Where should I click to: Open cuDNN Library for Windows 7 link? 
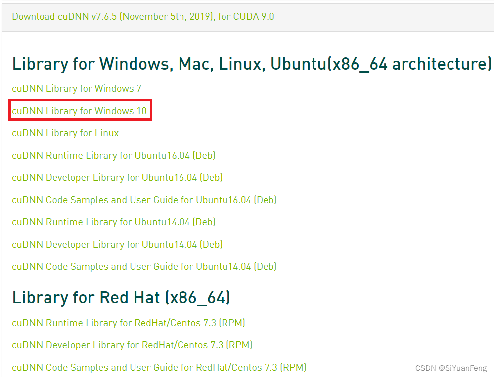[77, 89]
